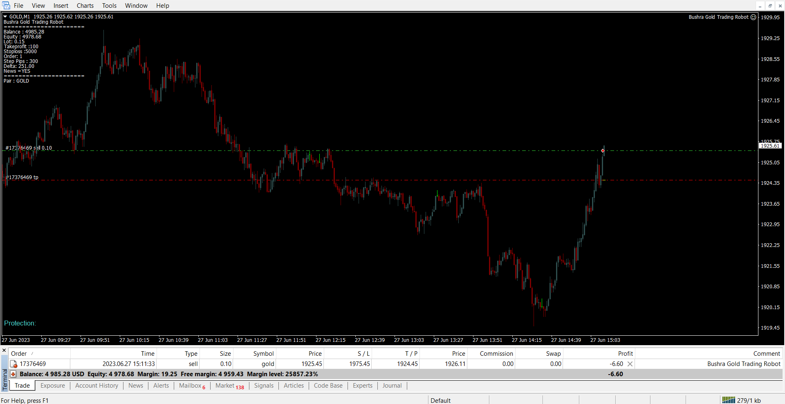The height and width of the screenshot is (404, 785).
Task: Open the Charts menu
Action: point(85,6)
